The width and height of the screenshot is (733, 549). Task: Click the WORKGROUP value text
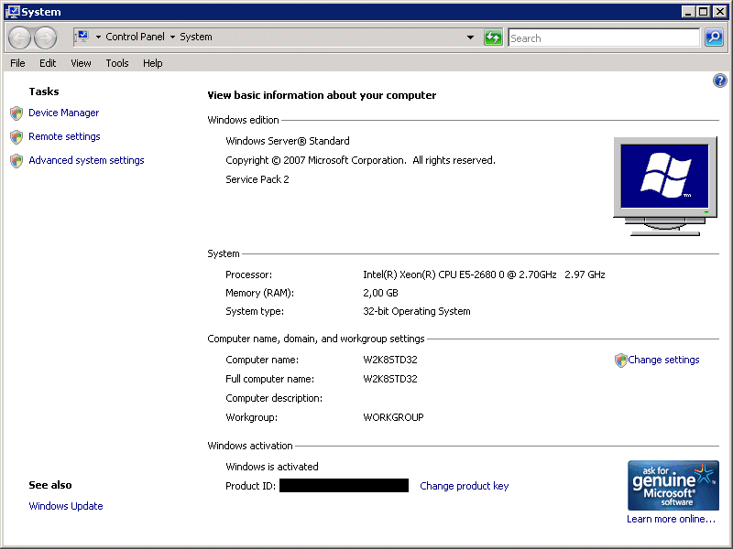click(393, 417)
